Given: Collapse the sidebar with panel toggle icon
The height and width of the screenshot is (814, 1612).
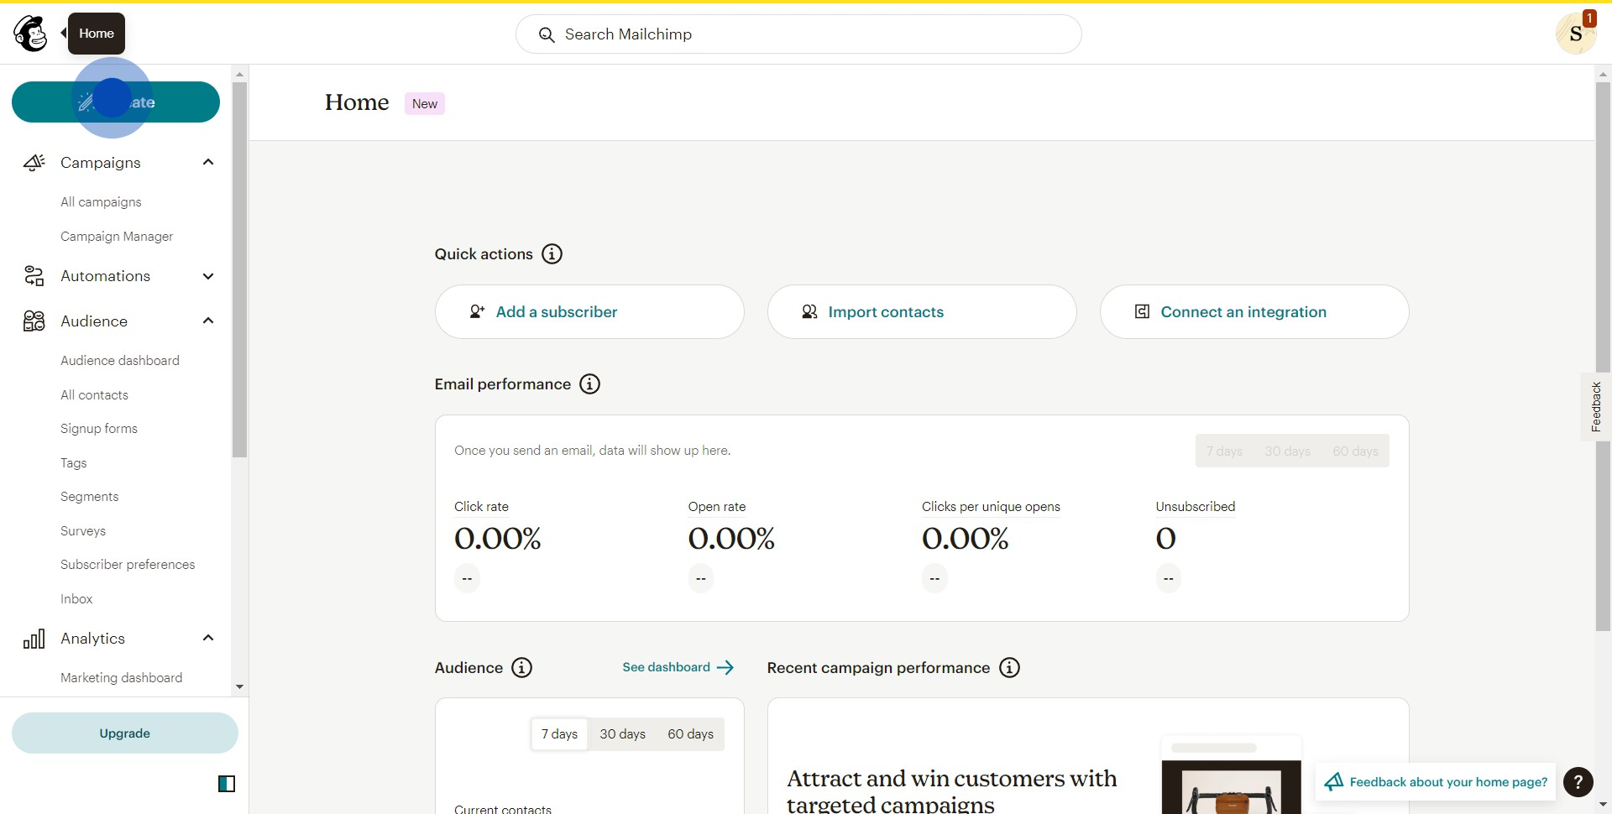Looking at the screenshot, I should [x=227, y=784].
